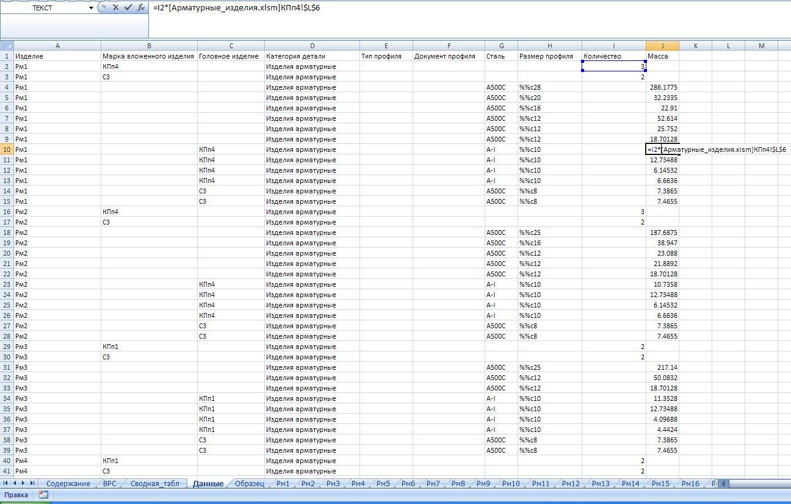Cancel the formula entry with the X icon

coord(115,7)
